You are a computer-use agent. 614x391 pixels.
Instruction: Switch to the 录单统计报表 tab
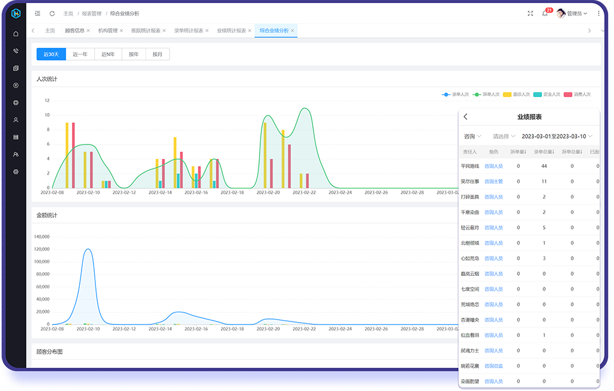click(189, 31)
